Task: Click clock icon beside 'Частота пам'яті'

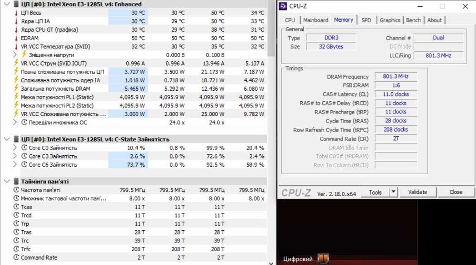Action: (16, 190)
